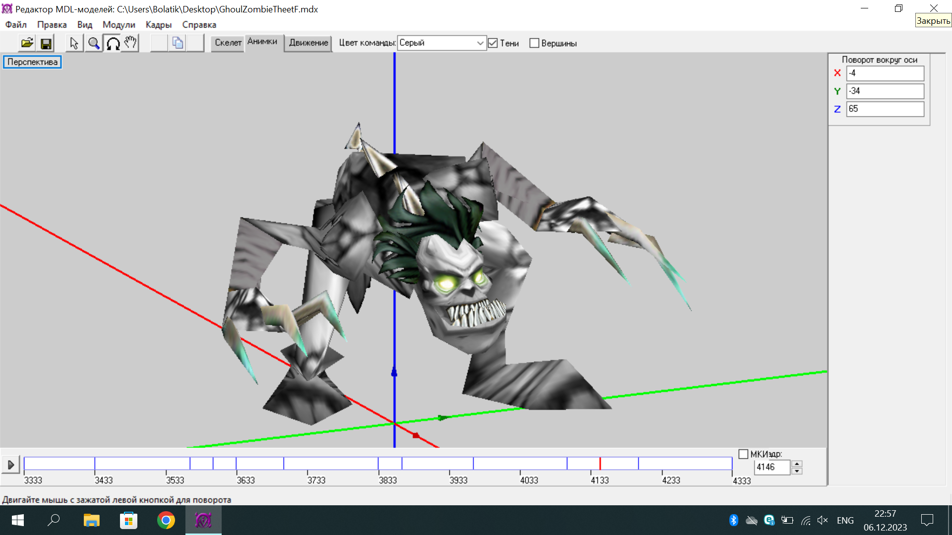
Task: Open the Wi-Fi network tray icon
Action: 806,520
